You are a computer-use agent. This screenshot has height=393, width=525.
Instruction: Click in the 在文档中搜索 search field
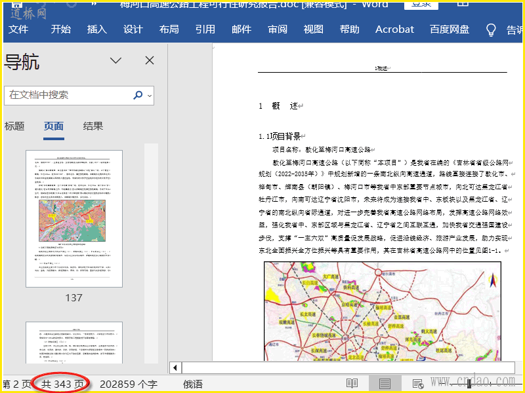[69, 95]
